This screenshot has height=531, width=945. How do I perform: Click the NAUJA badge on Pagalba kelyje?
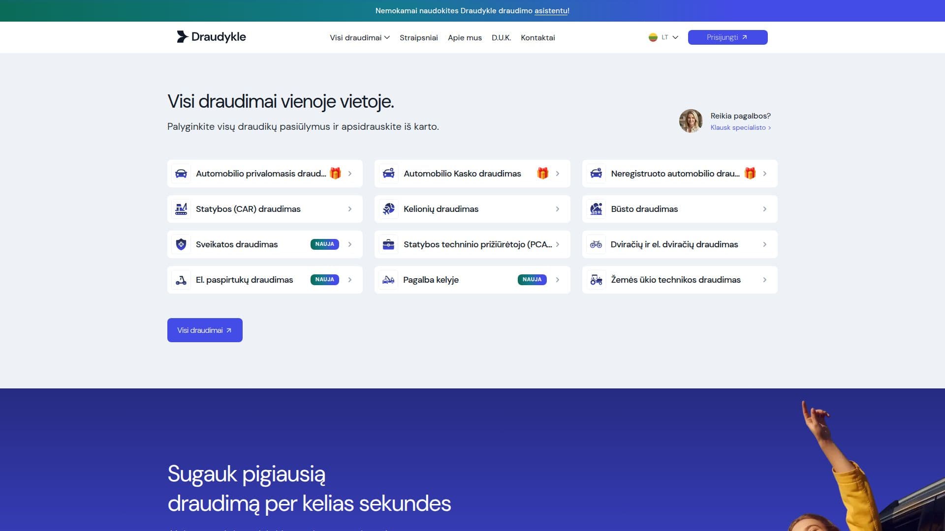click(x=532, y=280)
